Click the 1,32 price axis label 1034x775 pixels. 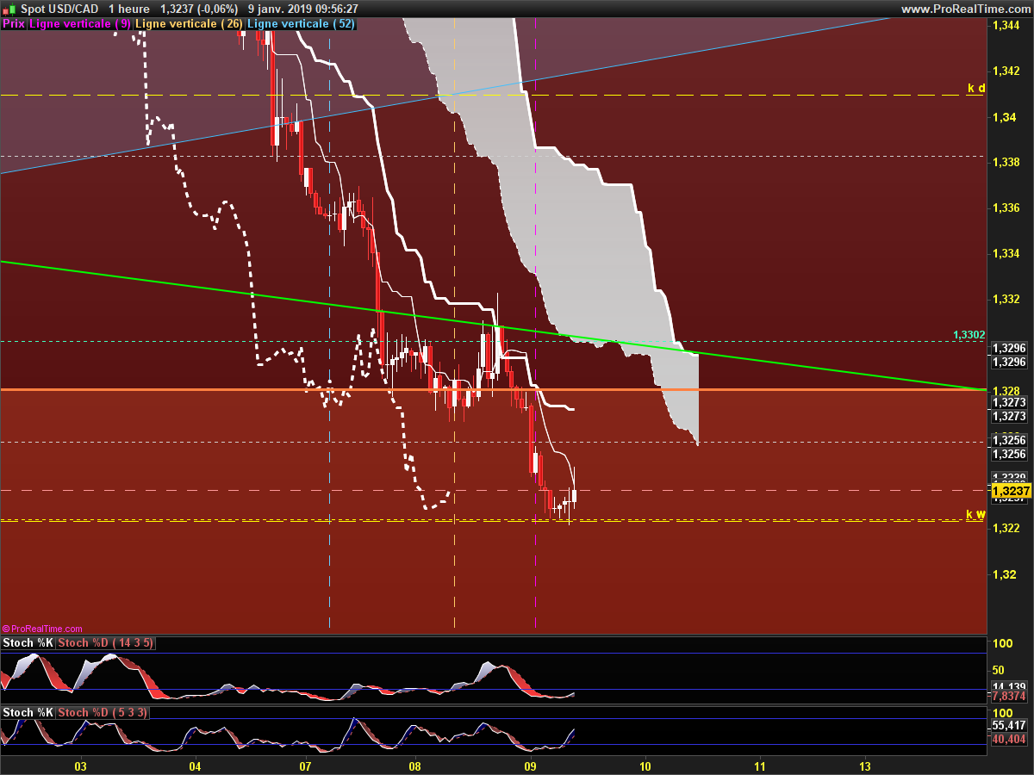1004,573
